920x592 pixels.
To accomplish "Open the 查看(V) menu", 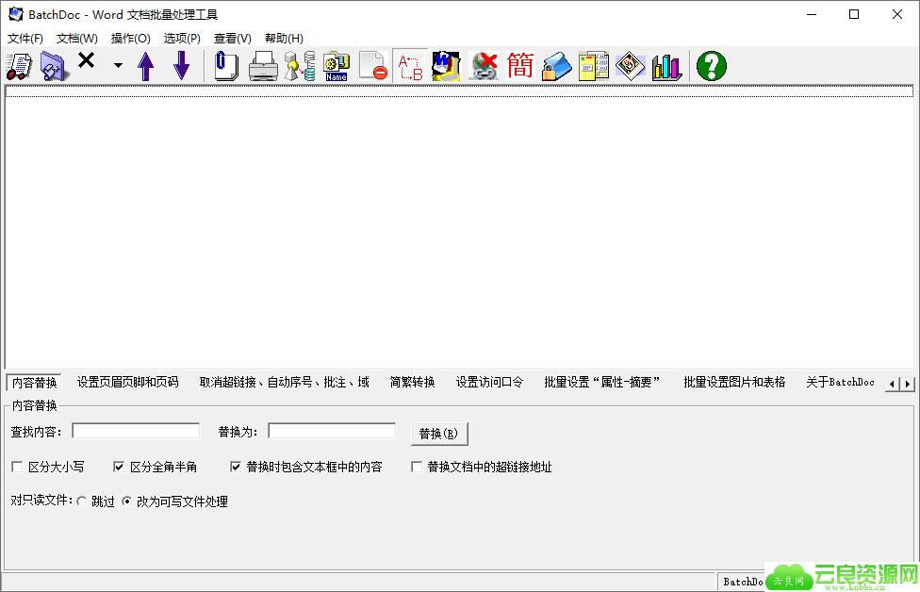I will (232, 38).
